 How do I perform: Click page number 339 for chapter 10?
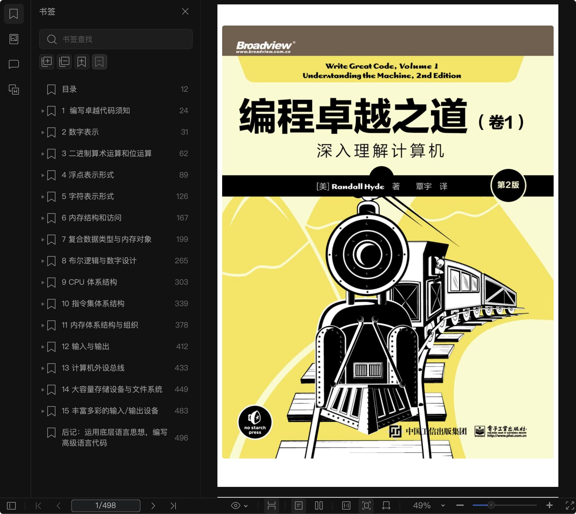pyautogui.click(x=181, y=304)
